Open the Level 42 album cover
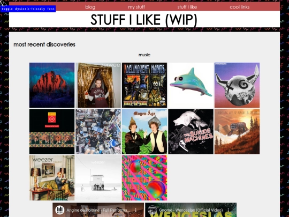 click(52, 131)
